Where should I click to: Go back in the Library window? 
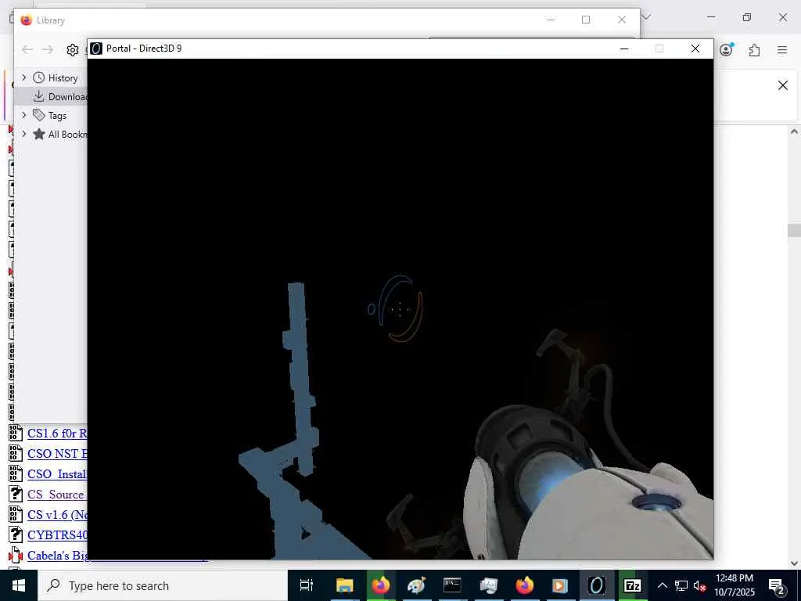[27, 49]
